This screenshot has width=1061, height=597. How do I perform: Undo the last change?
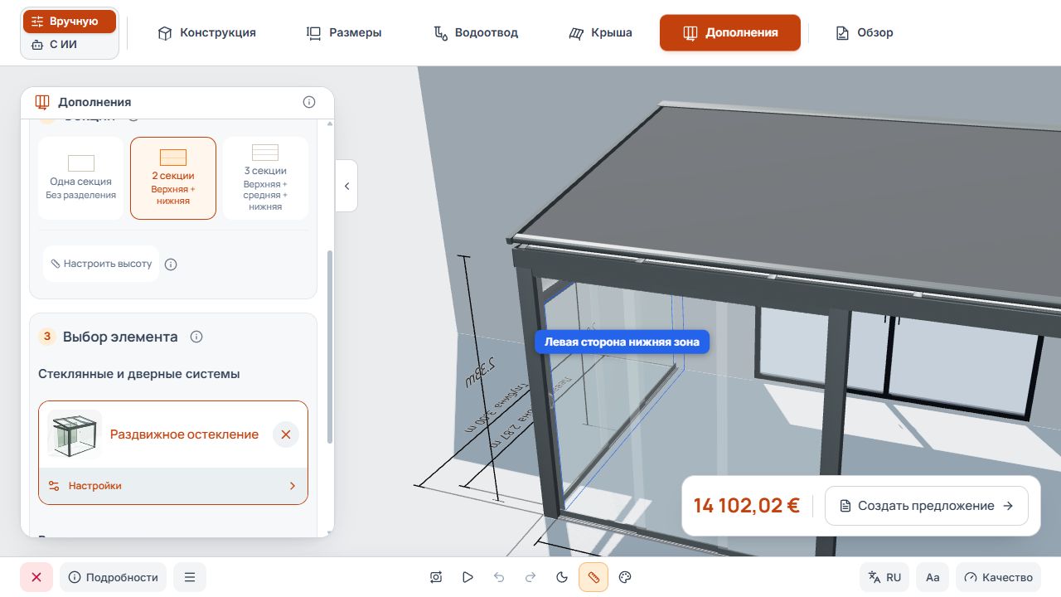coord(499,577)
